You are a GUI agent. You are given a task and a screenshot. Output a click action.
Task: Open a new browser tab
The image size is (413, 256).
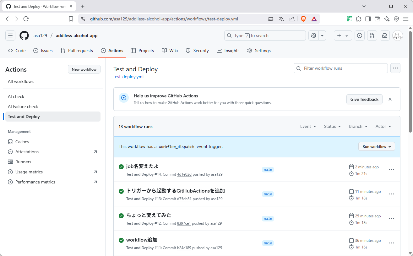pyautogui.click(x=83, y=6)
